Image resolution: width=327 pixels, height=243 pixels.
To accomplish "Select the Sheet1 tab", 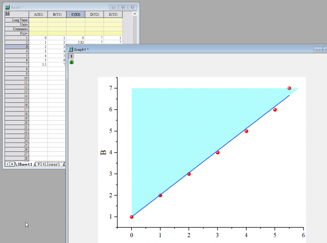I will coord(25,164).
